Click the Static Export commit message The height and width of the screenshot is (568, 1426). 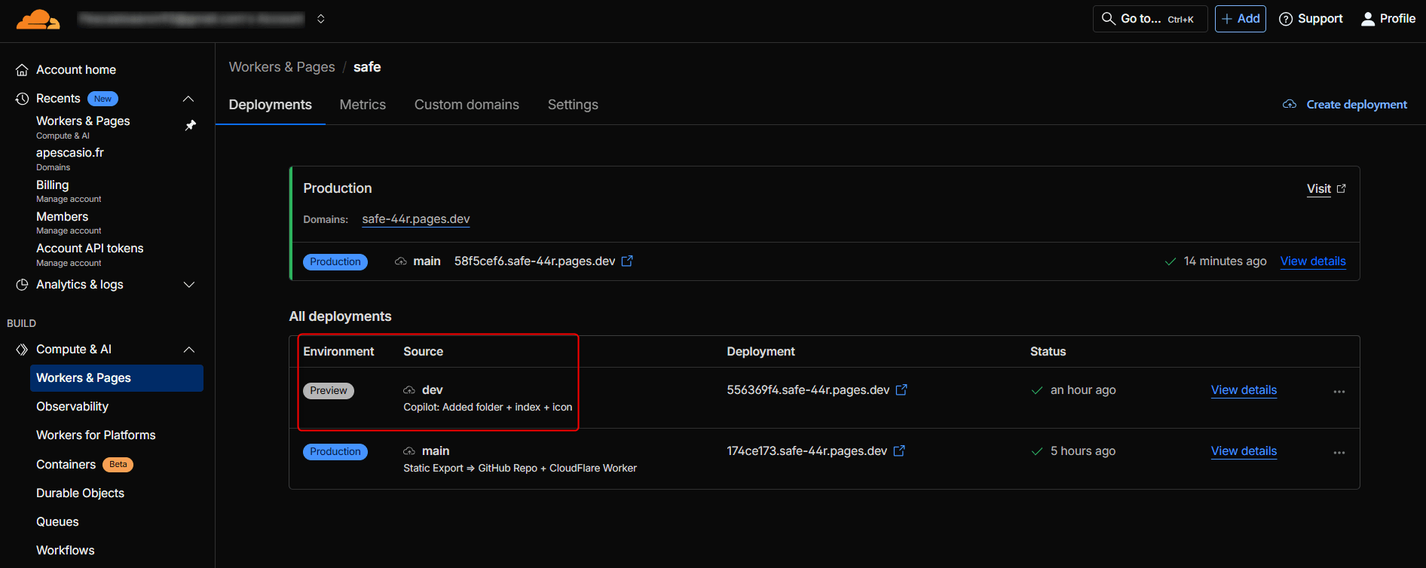[x=520, y=469]
